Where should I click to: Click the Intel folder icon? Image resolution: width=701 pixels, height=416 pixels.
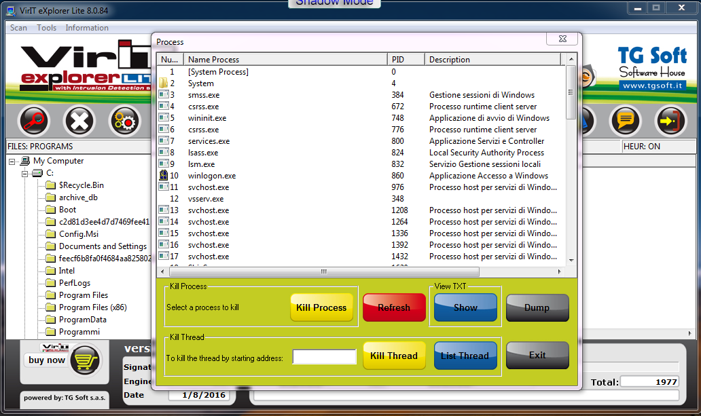click(51, 270)
